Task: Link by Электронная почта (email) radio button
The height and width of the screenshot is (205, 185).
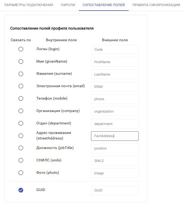Action: click(x=21, y=86)
